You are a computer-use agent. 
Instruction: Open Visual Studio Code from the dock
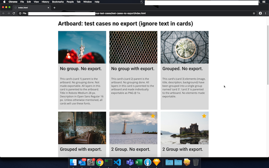pos(117,162)
